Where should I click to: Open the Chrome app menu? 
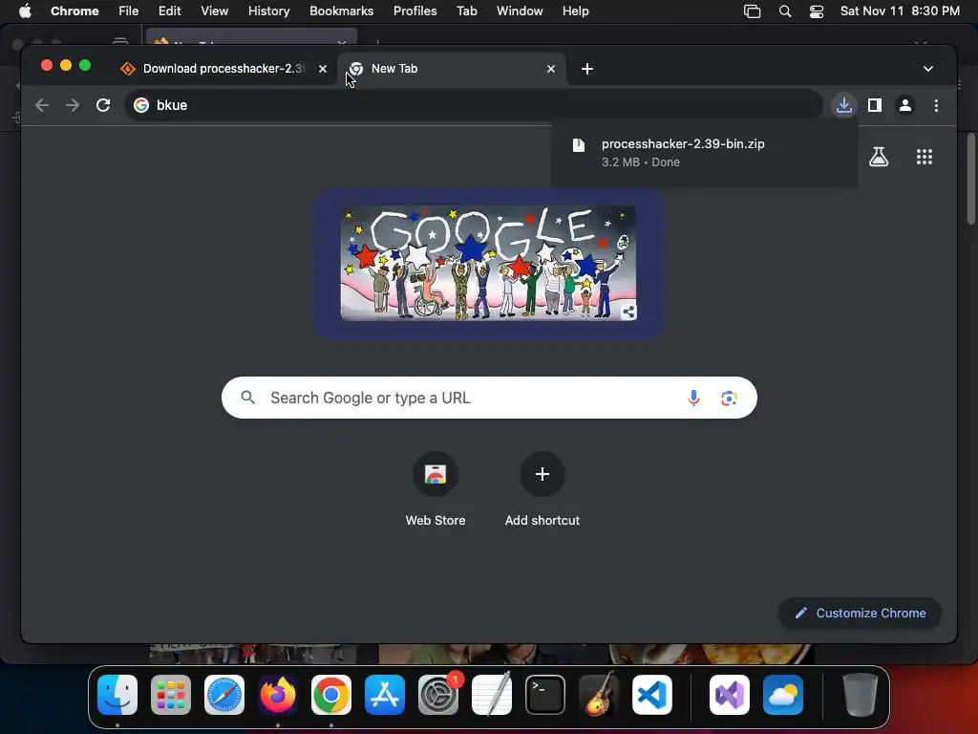74,11
